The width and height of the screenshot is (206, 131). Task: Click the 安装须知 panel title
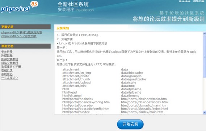[63, 28]
